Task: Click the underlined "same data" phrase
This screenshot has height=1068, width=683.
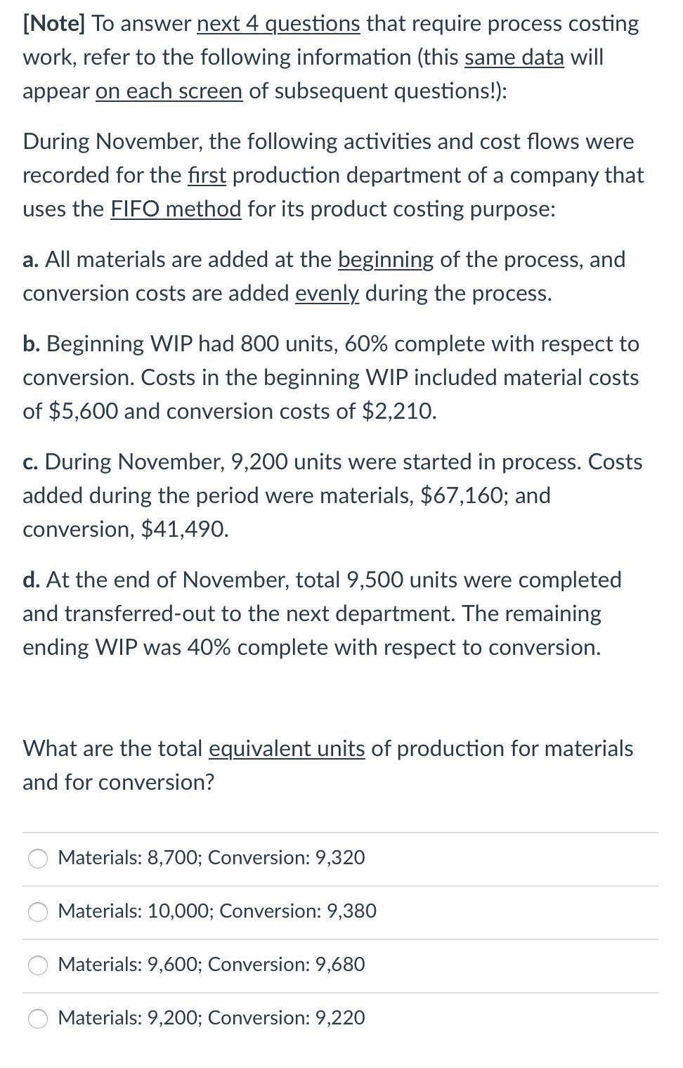Action: [x=514, y=57]
